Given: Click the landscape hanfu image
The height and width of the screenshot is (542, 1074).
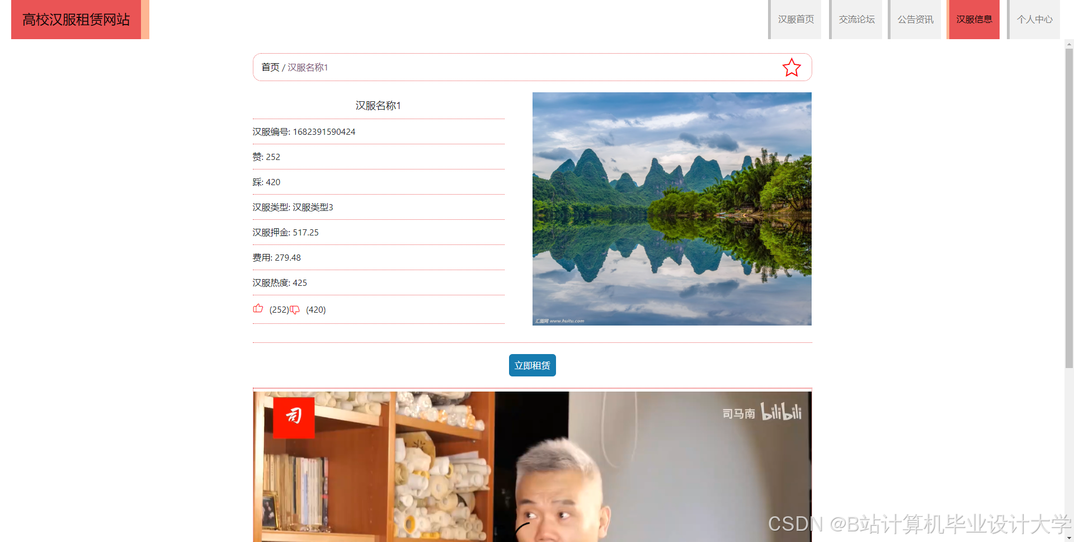Looking at the screenshot, I should (672, 209).
